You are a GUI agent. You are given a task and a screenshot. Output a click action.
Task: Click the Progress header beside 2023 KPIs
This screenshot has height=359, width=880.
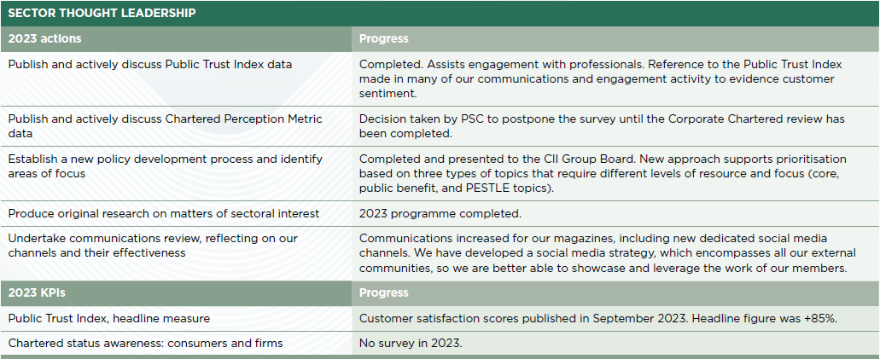click(x=384, y=292)
